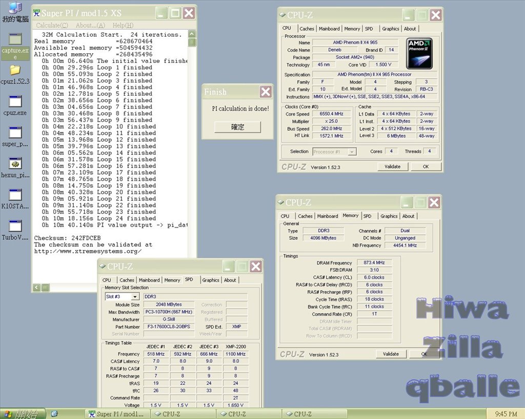The image size is (525, 419).
Task: Activate the last CPU-Z taskbar button
Action: pos(314,414)
